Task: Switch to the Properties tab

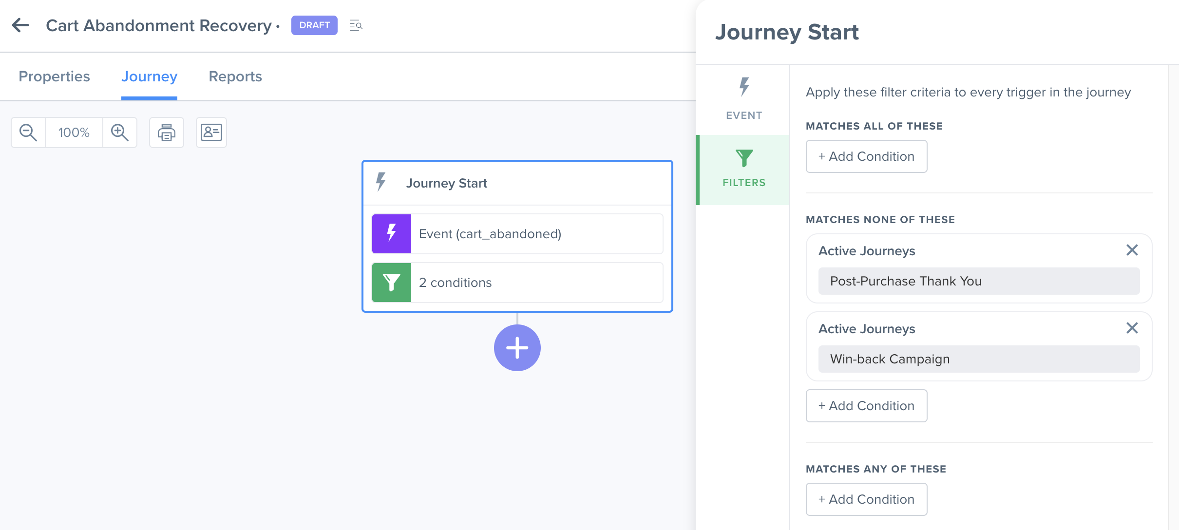Action: pyautogui.click(x=54, y=76)
